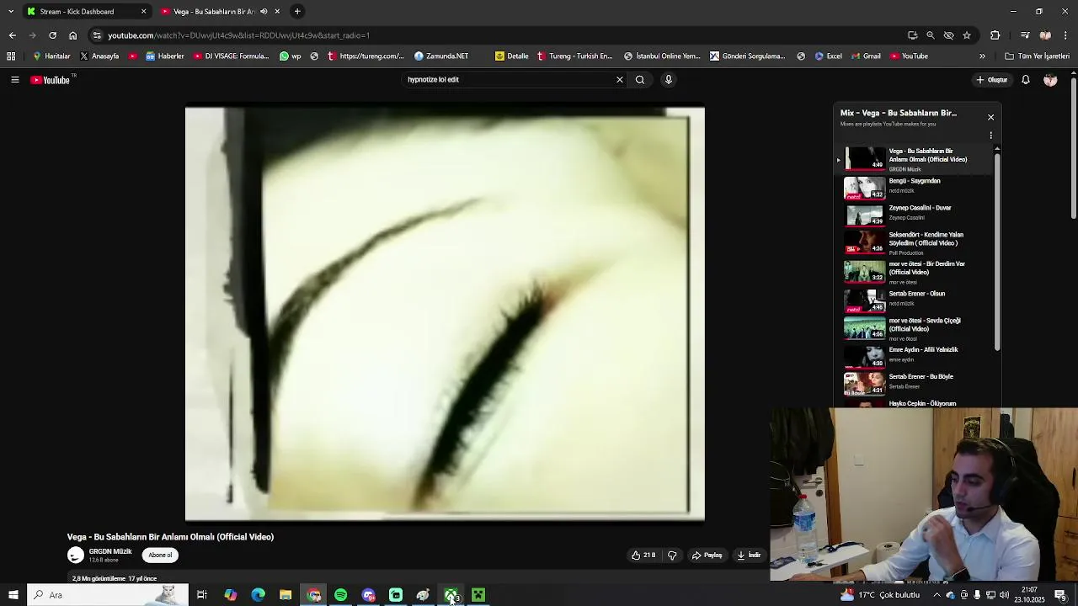The image size is (1078, 606).
Task: Open the Haberler bookmark
Action: pyautogui.click(x=165, y=56)
